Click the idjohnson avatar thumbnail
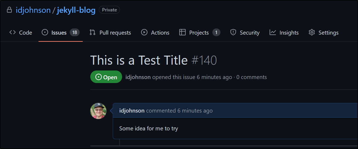 [x=98, y=111]
